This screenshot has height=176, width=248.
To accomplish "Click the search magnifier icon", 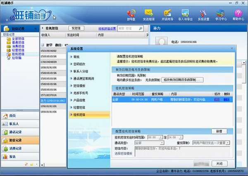I will (141, 29).
